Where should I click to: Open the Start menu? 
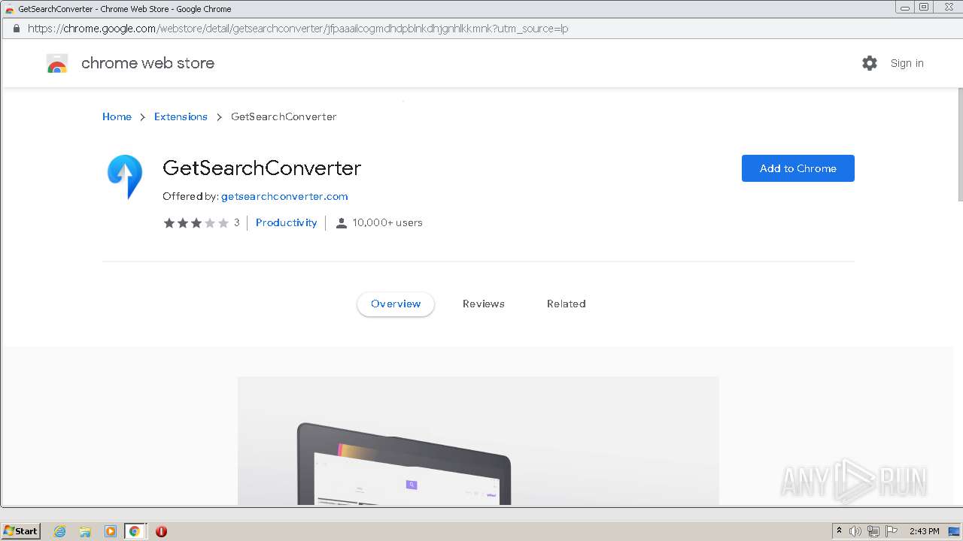21,531
